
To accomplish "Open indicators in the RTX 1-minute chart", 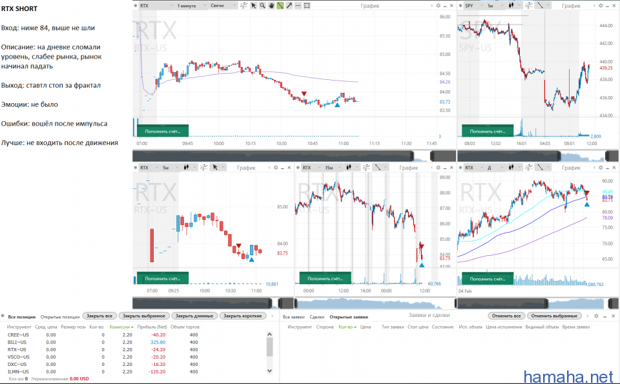I will coord(243,6).
